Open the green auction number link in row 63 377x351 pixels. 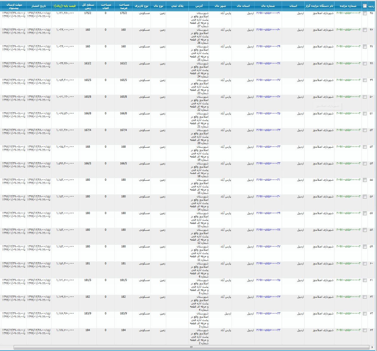(348, 313)
